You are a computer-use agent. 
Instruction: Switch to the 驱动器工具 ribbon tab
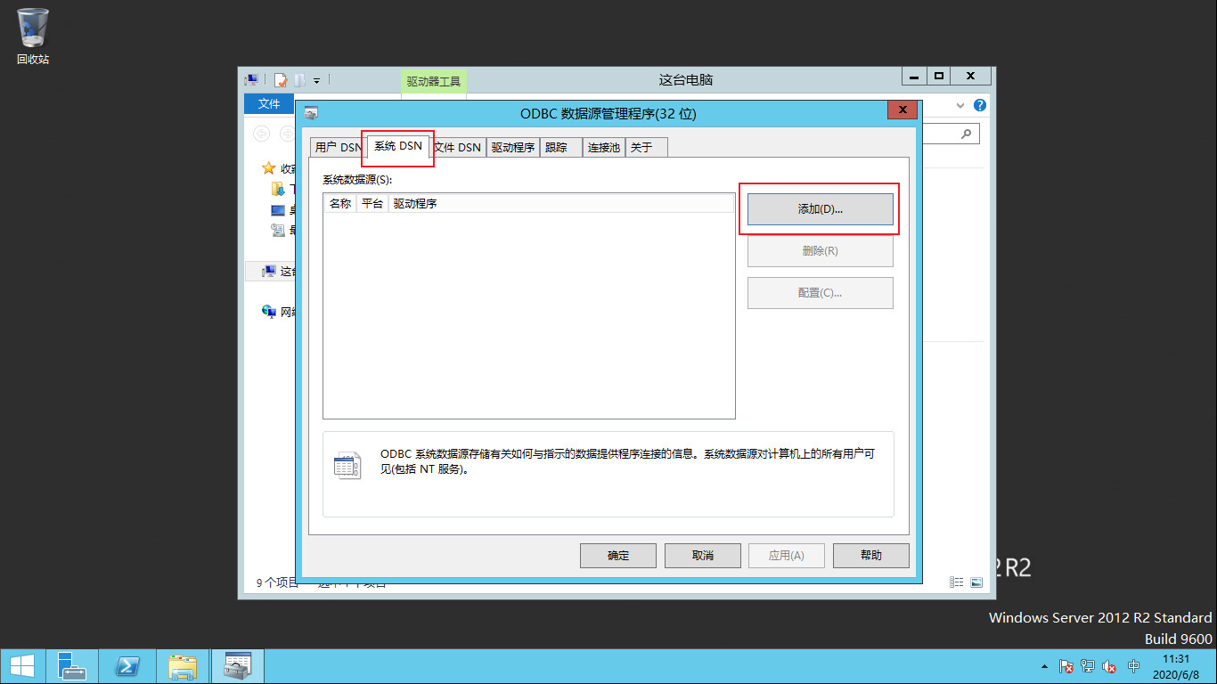(x=433, y=80)
